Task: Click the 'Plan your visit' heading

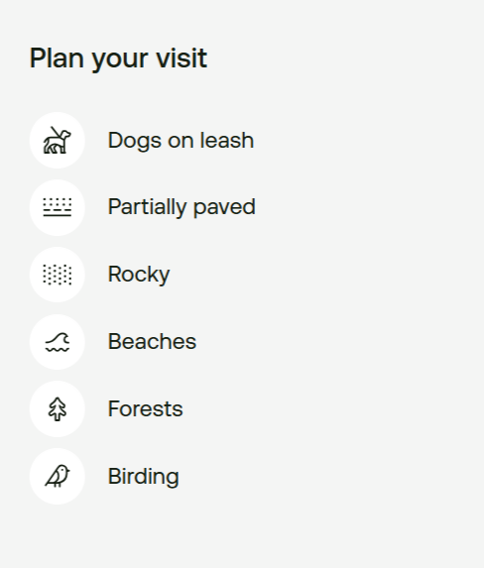Action: (x=118, y=58)
